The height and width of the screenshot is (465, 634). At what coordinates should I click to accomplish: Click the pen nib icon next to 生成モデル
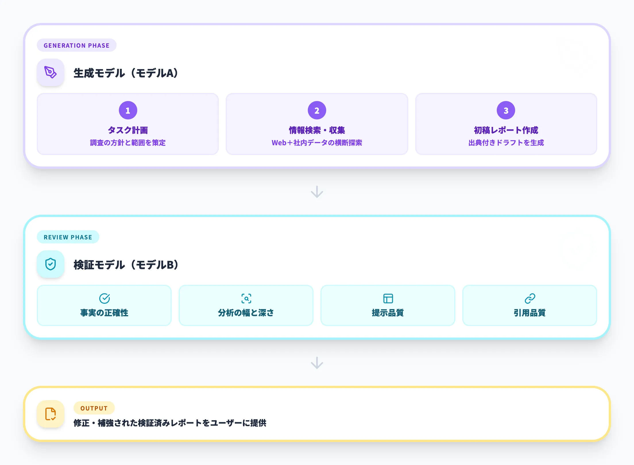50,72
